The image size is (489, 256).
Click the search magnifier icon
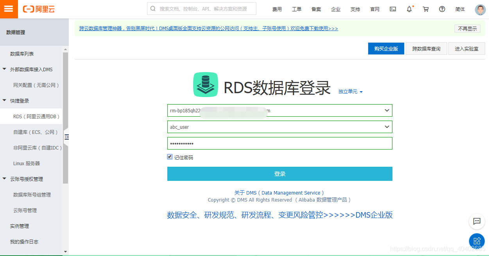click(153, 9)
